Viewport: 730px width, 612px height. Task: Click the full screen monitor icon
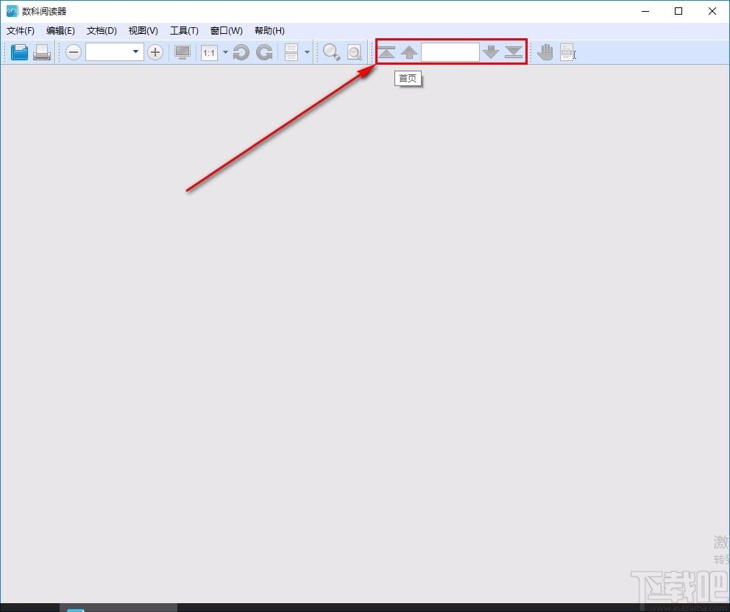(182, 52)
